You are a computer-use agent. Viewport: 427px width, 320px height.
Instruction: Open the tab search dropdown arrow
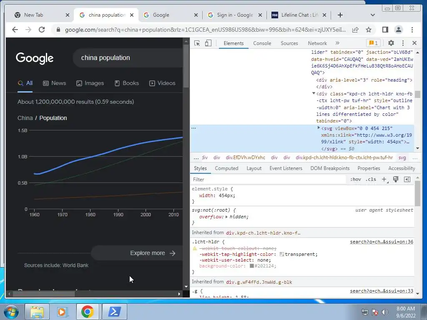pyautogui.click(x=373, y=15)
